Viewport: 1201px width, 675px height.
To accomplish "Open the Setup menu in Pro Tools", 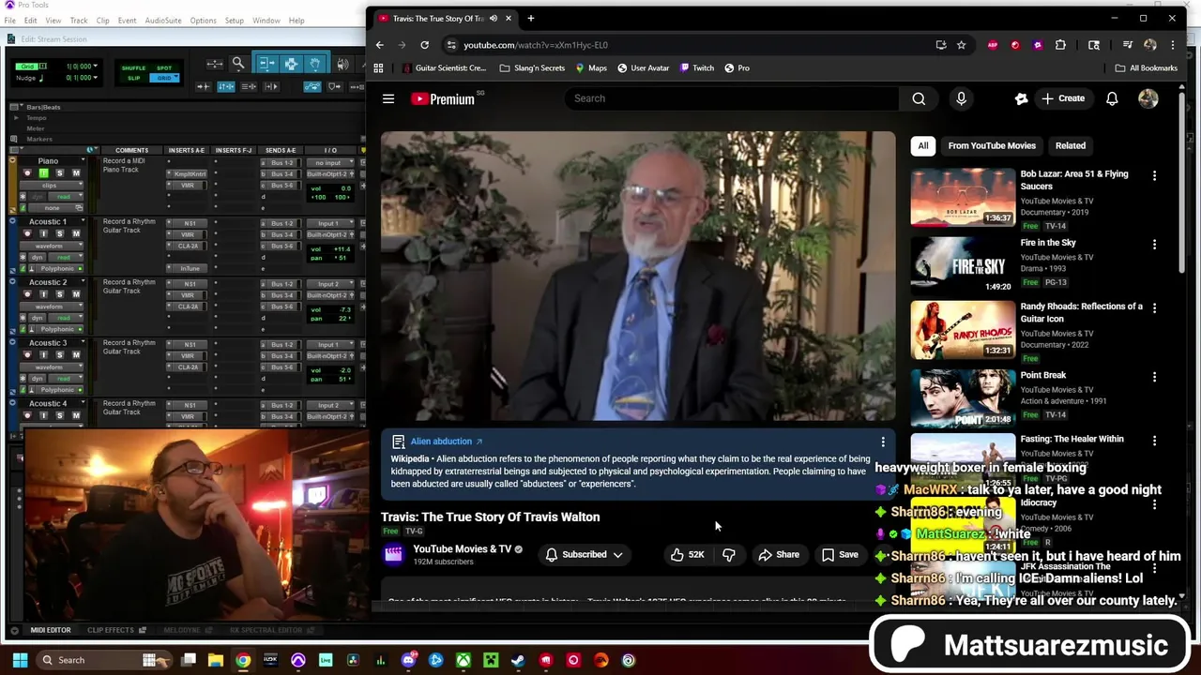I will pos(234,21).
